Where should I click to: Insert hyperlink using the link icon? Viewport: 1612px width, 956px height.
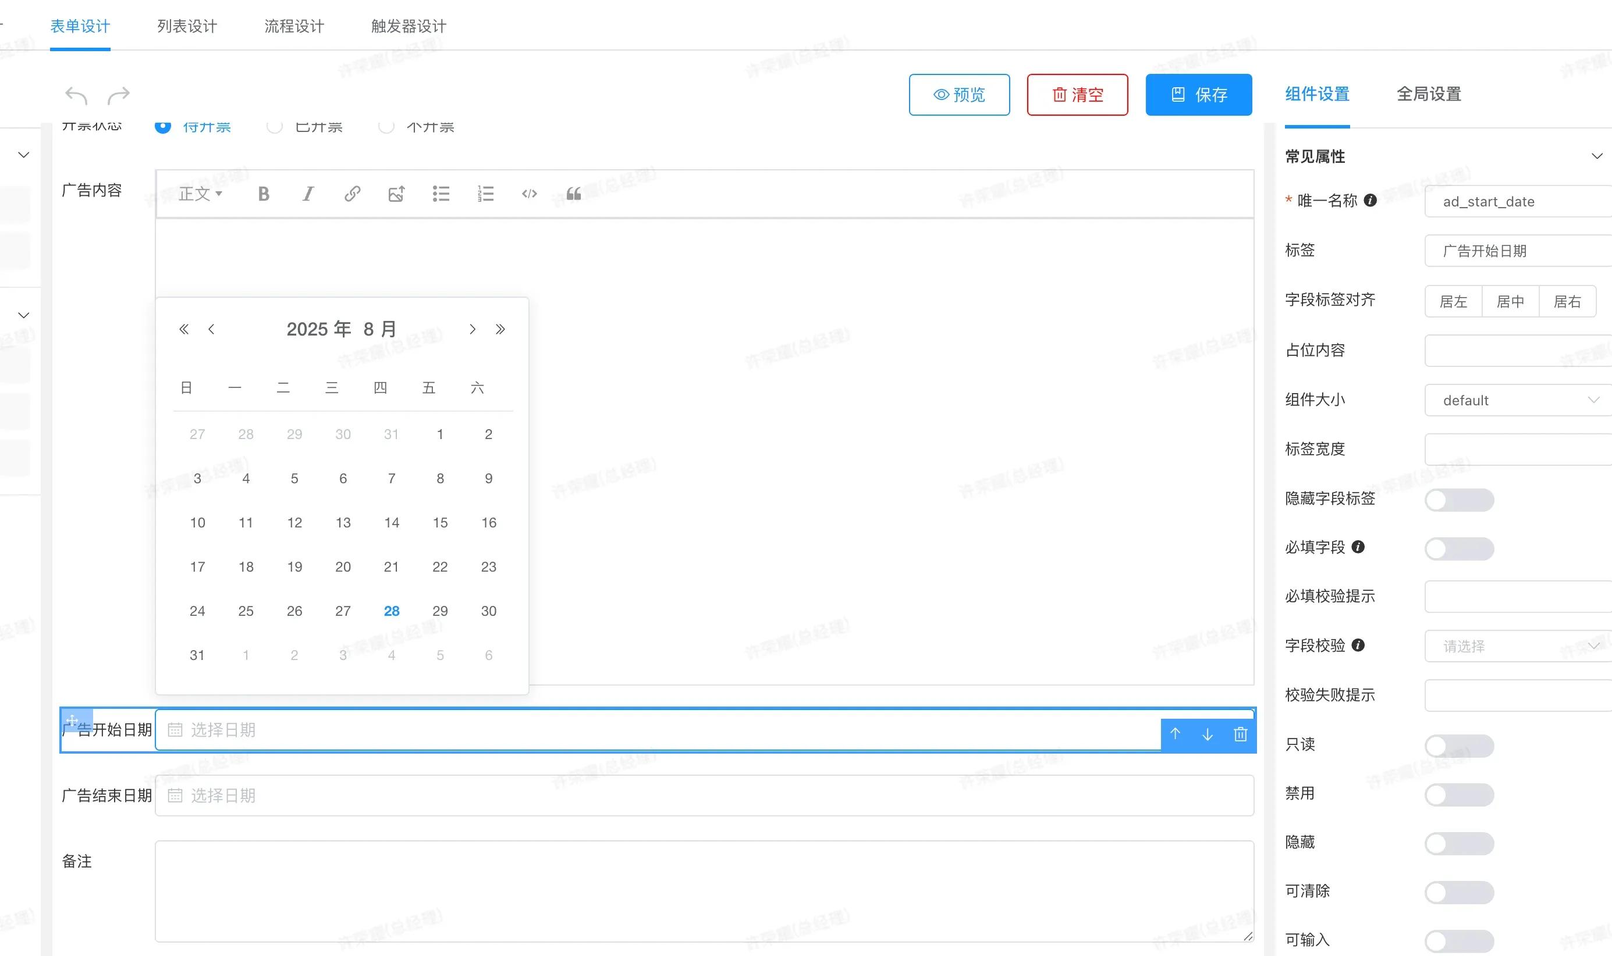[352, 194]
